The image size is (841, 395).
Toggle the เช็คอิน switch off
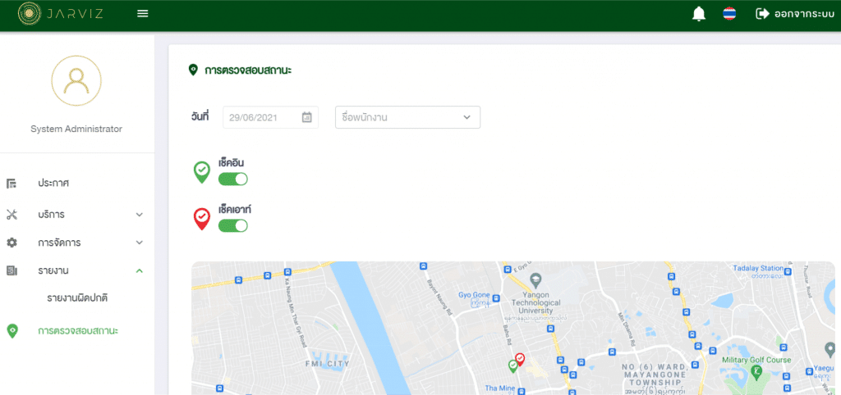tap(233, 179)
